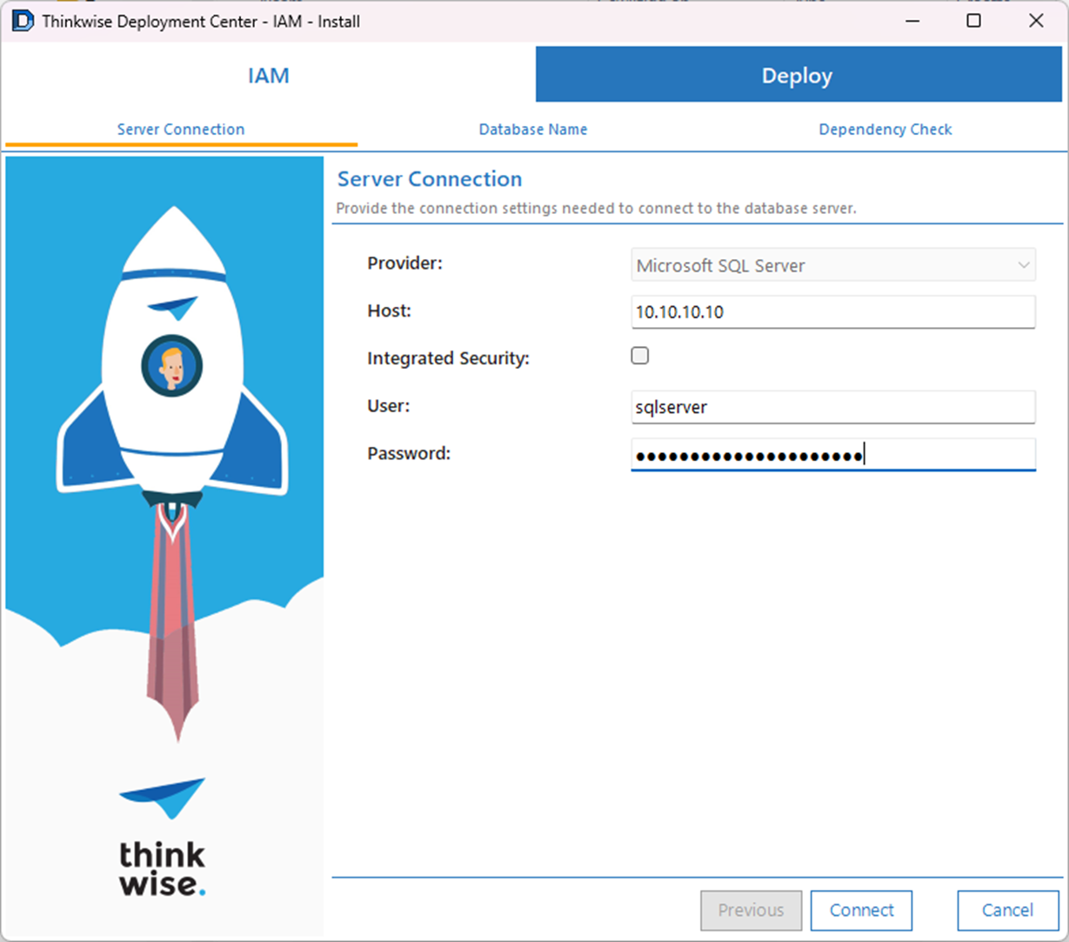Switch to the IAM tab
Viewport: 1069px width, 942px height.
tap(268, 76)
